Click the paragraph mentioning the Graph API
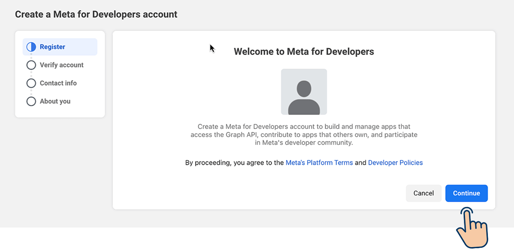Screen dimensions: 514x250 [x=304, y=135]
